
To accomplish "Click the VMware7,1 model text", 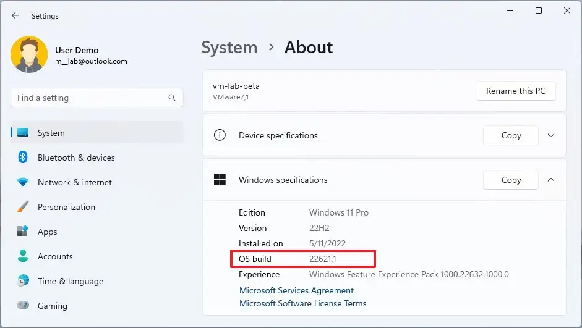I will 231,97.
